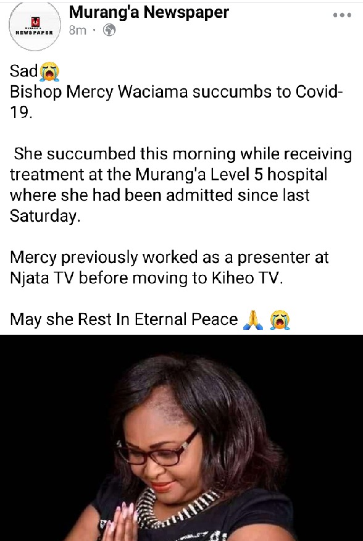Click the Murang'a Level 5 hospital text

231,175
